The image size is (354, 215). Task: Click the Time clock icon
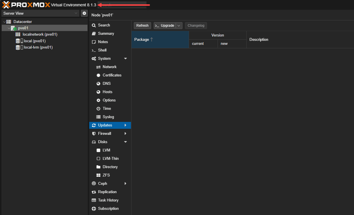[x=98, y=109]
